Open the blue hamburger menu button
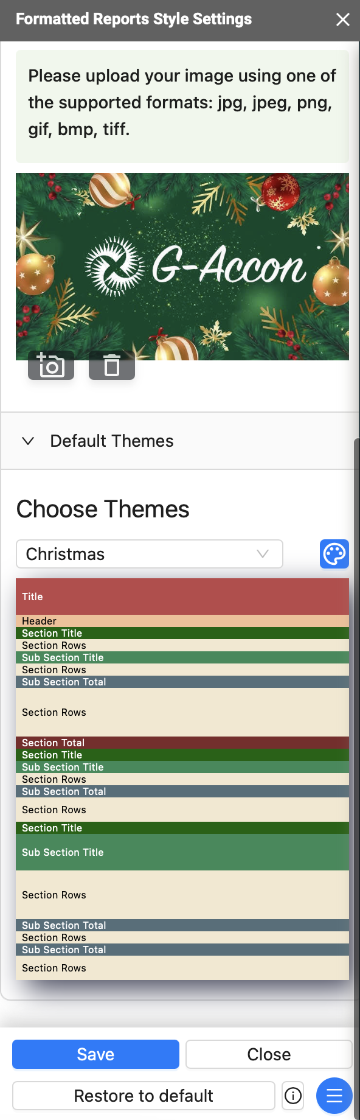Image resolution: width=360 pixels, height=1120 pixels. (x=334, y=1096)
